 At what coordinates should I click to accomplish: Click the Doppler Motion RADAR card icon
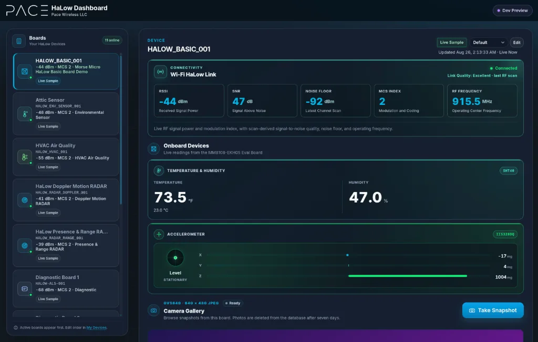25,200
